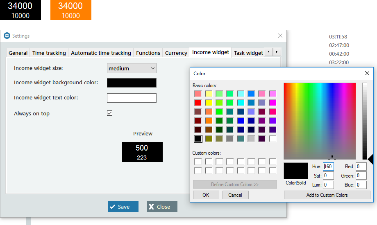This screenshot has width=377, height=225.
Task: Click the Settings gear icon in title bar
Action: (7, 36)
